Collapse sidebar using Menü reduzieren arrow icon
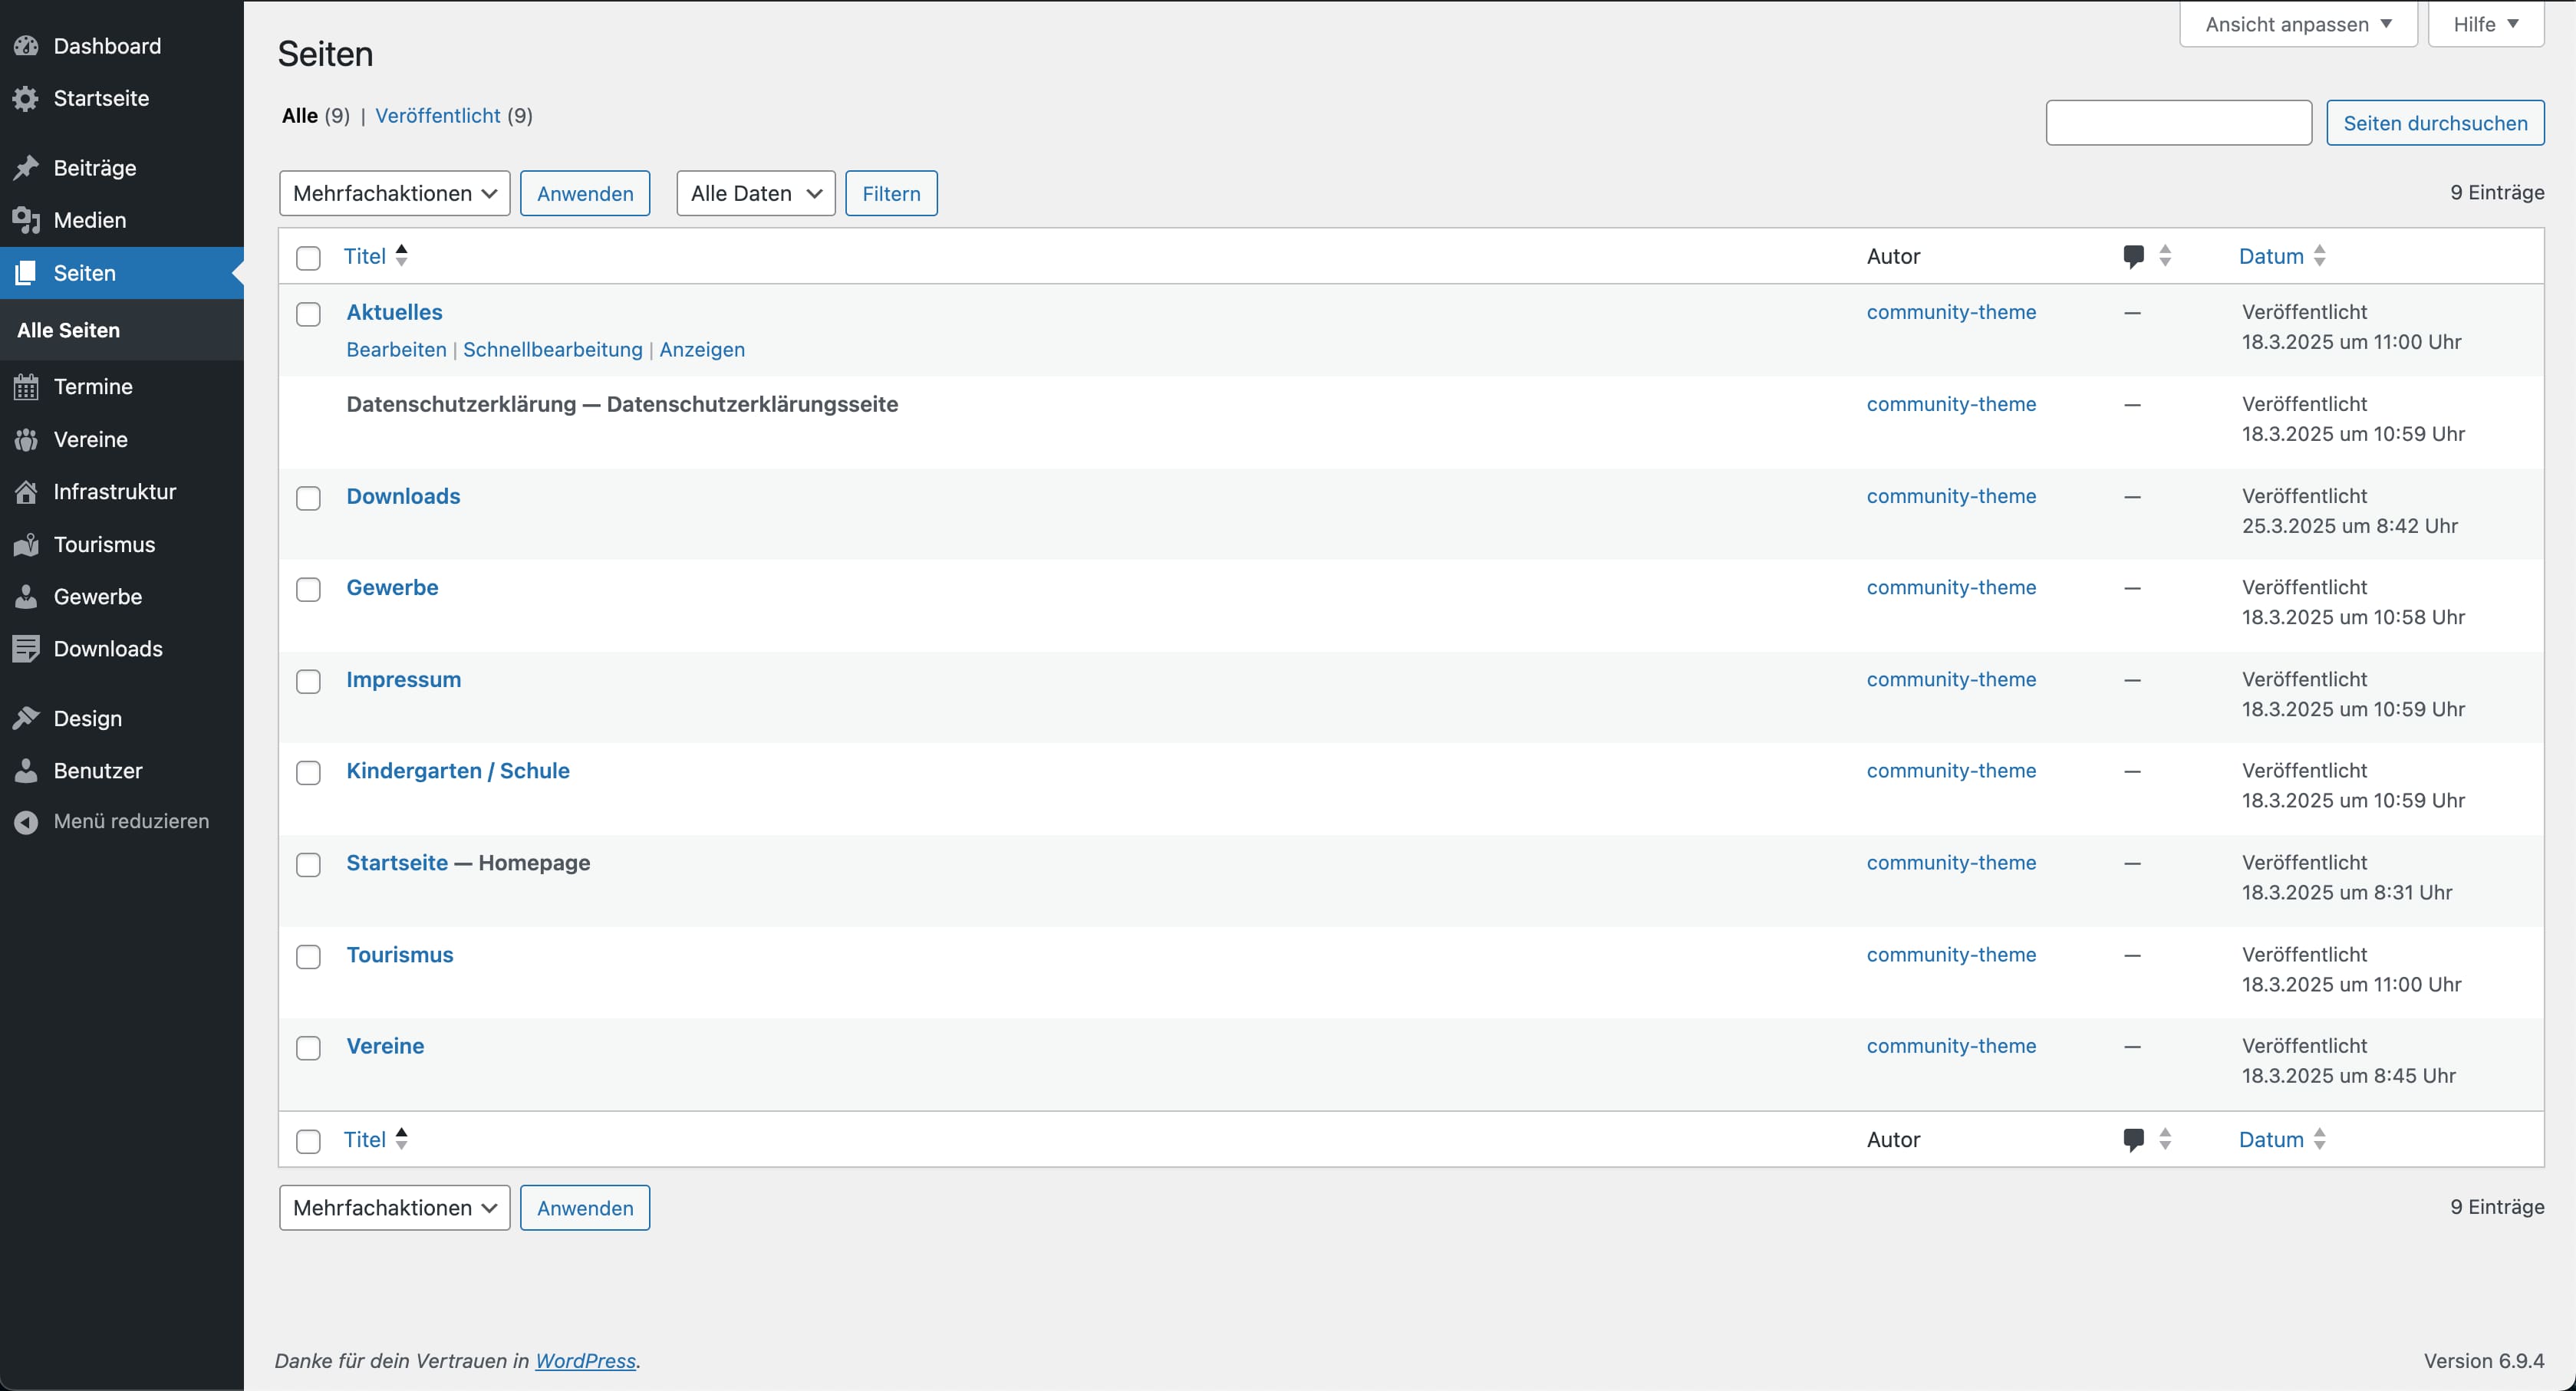Screen dimensions: 2576x1391 pyautogui.click(x=26, y=821)
